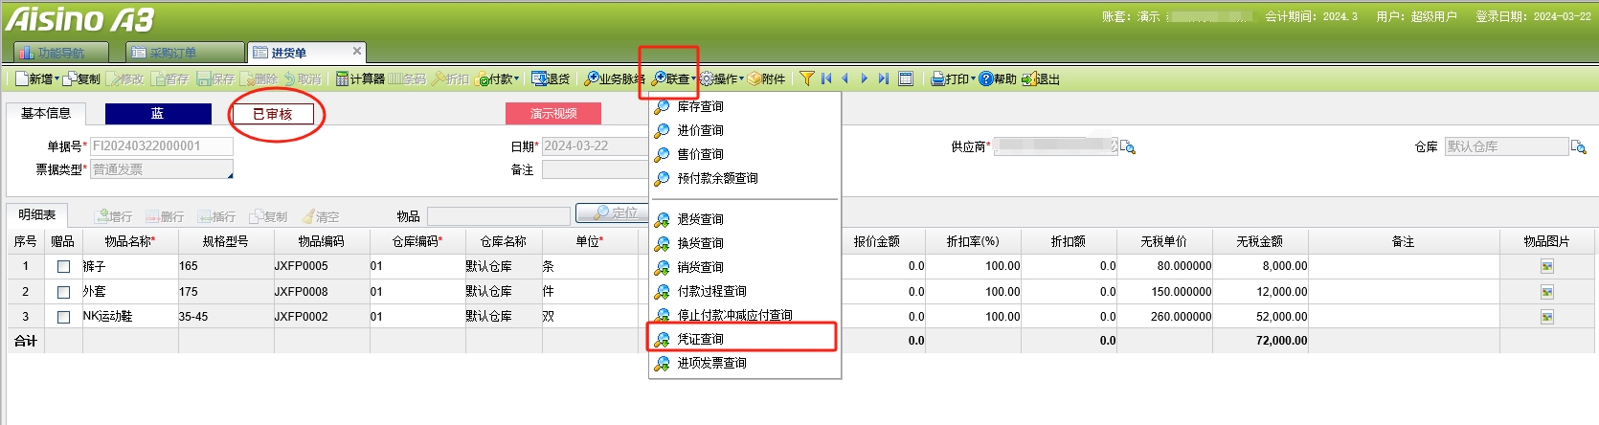Screen dimensions: 1599x425
Task: Click the blue 蓝 color indicator
Action: pos(158,113)
